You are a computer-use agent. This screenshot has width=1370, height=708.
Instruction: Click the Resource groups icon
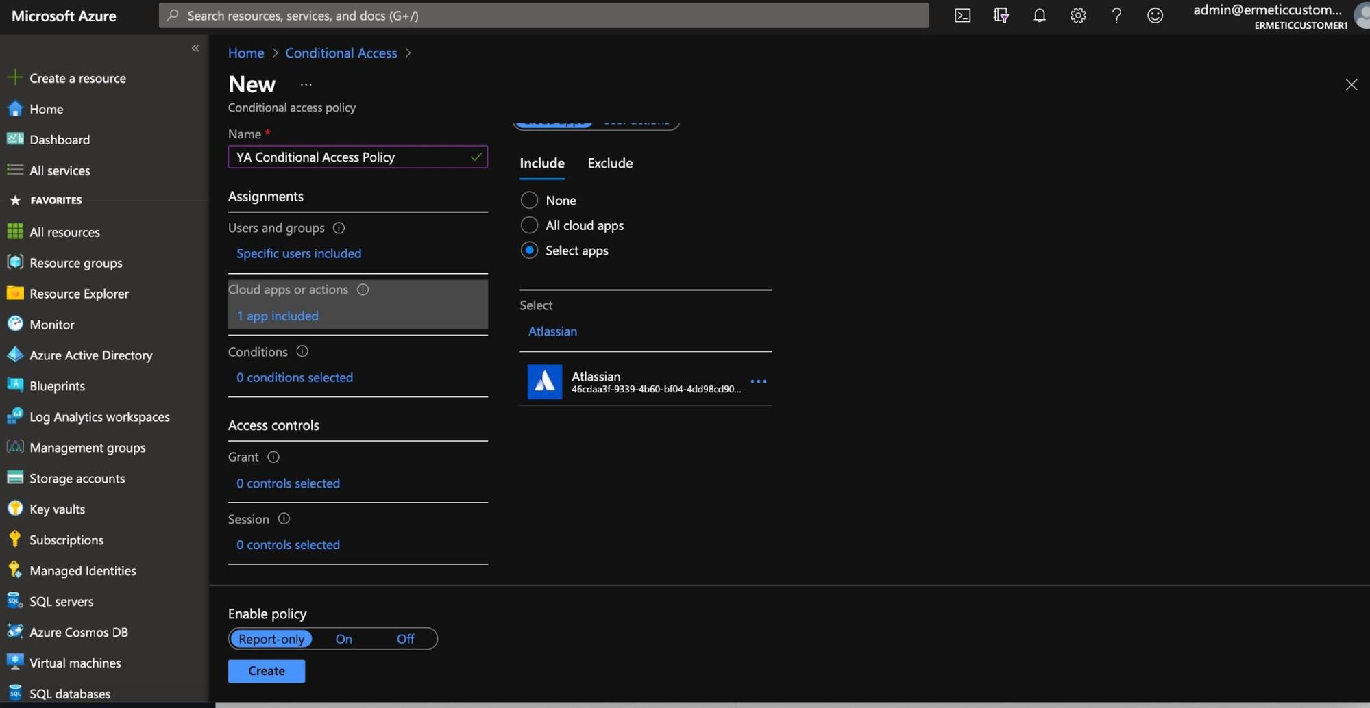coord(14,262)
